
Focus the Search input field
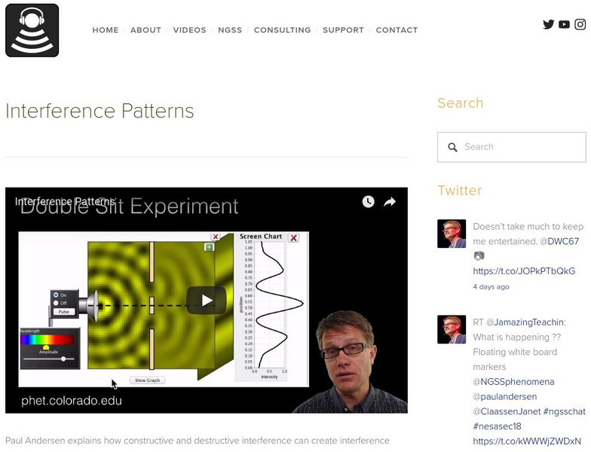[x=520, y=148]
